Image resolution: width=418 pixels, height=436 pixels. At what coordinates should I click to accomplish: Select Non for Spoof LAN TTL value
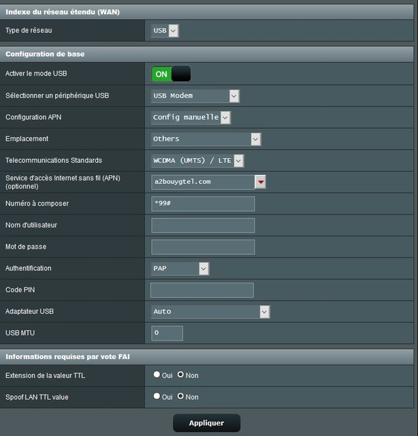tap(181, 396)
